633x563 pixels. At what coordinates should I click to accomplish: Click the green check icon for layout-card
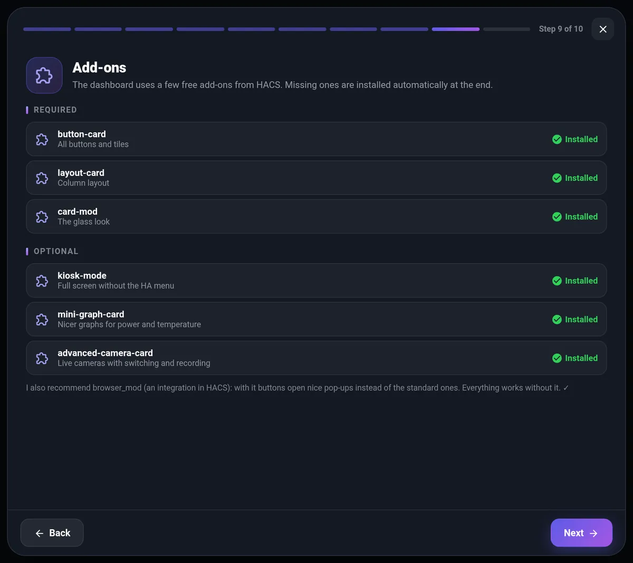557,178
